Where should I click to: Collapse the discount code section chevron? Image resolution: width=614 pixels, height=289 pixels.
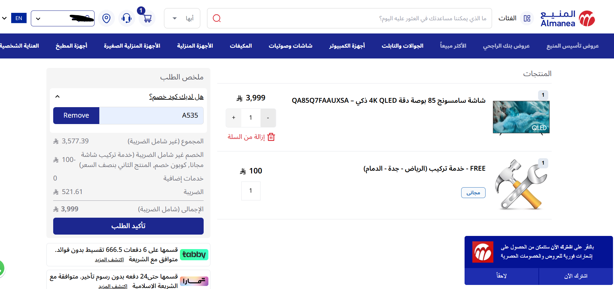(x=57, y=97)
